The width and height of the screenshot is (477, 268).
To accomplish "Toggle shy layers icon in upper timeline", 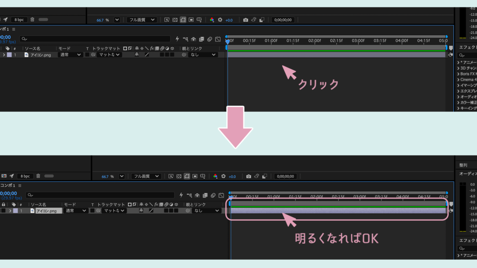I will [x=193, y=39].
